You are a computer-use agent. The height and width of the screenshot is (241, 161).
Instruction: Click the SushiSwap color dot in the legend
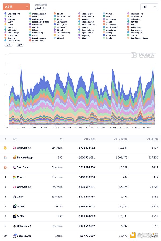[79, 14]
